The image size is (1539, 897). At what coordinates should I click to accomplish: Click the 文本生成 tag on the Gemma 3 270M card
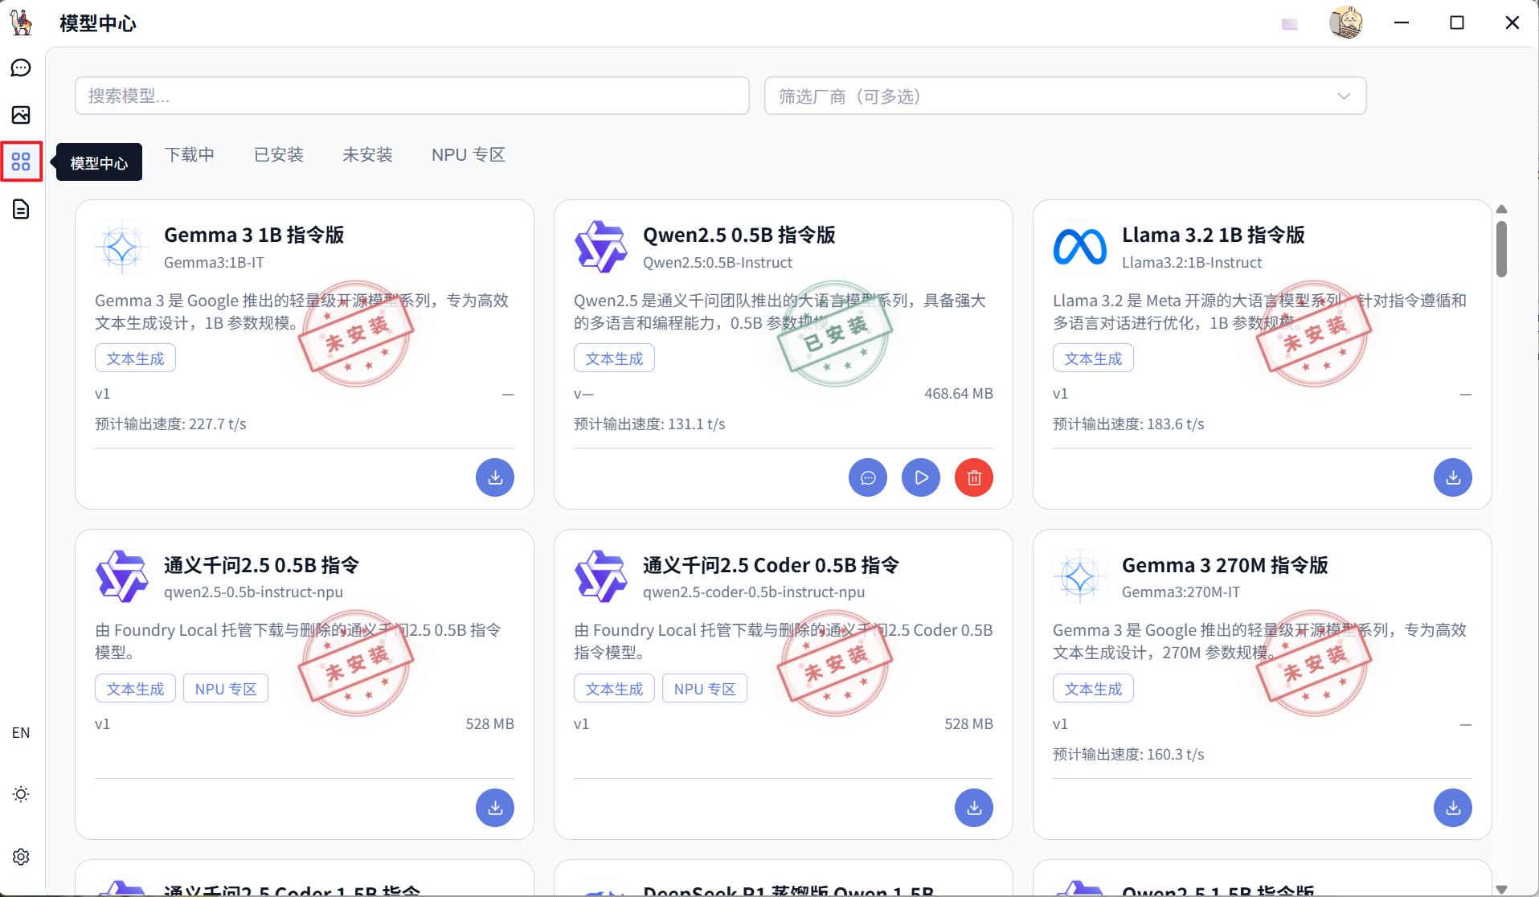click(x=1093, y=689)
